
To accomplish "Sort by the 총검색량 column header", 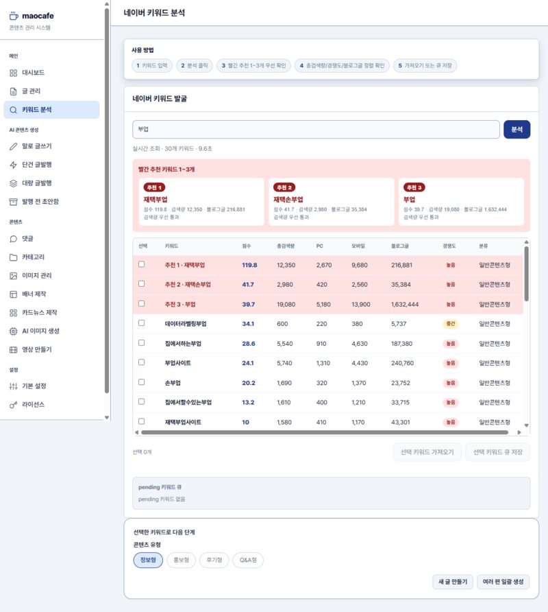I will click(286, 246).
